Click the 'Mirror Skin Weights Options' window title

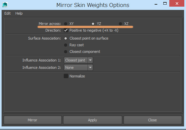coord(93,5)
